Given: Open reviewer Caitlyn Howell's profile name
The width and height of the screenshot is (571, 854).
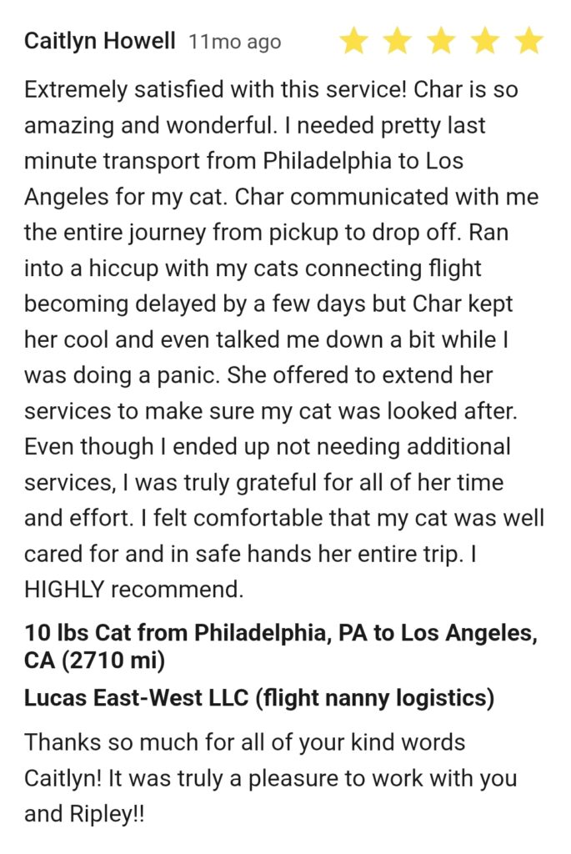Looking at the screenshot, I should [x=99, y=42].
